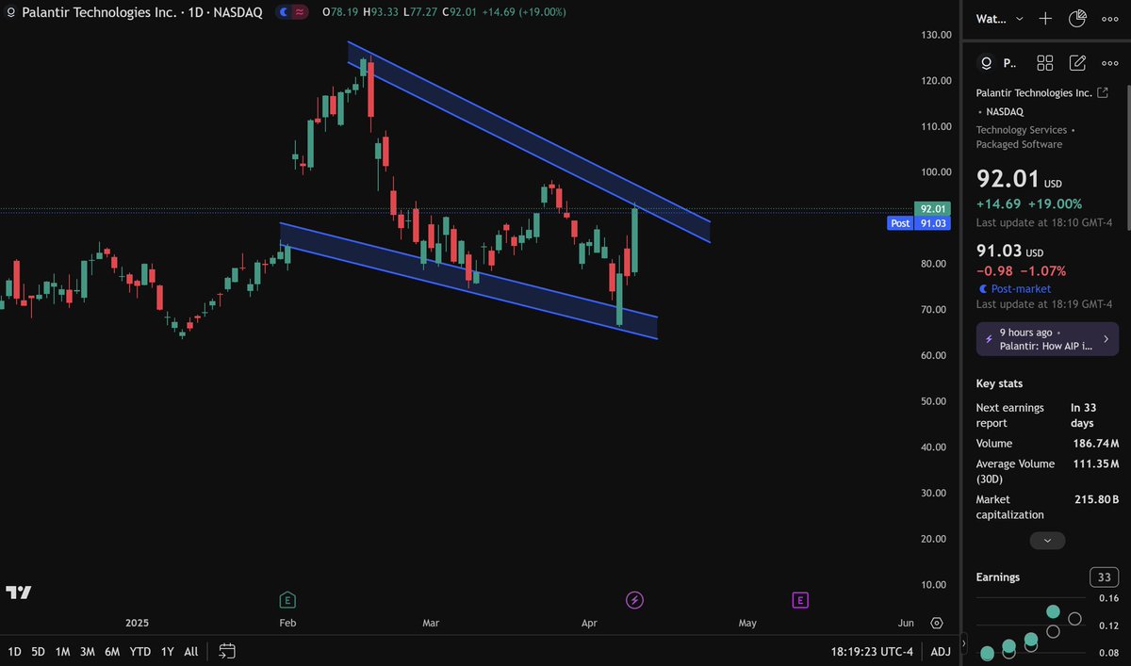Click the 2025 label on time axis
The width and height of the screenshot is (1131, 666).
pos(138,624)
